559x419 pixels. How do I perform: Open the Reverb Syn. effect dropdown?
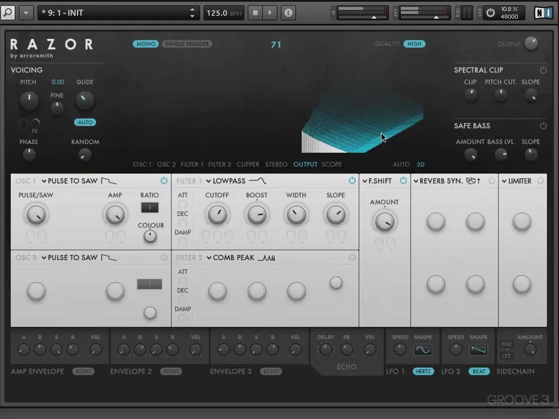pyautogui.click(x=447, y=181)
